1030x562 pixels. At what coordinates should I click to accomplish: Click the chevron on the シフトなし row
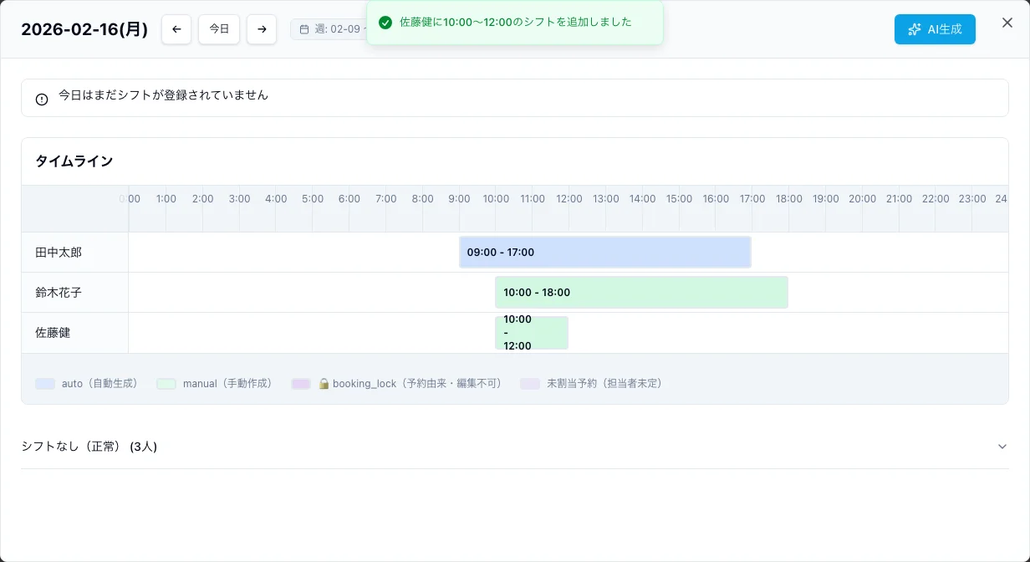pyautogui.click(x=1002, y=446)
